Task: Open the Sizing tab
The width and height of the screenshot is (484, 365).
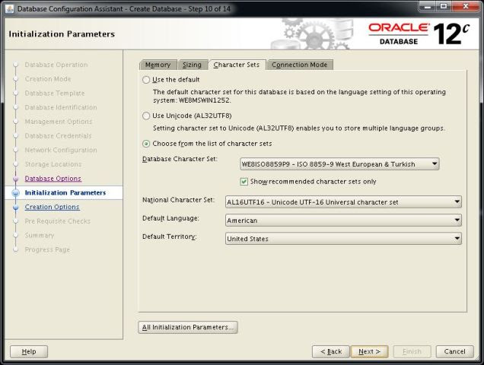Action: tap(192, 65)
